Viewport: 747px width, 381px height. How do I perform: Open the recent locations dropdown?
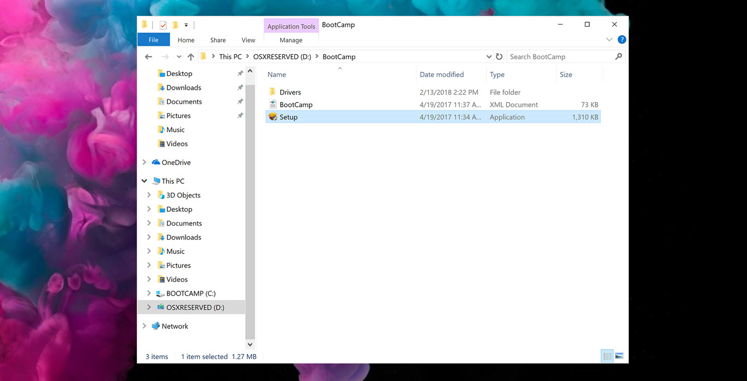[x=179, y=57]
